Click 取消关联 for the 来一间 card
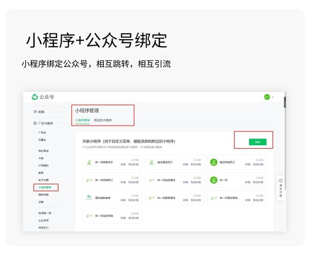This screenshot has height=254, width=309. (258, 182)
